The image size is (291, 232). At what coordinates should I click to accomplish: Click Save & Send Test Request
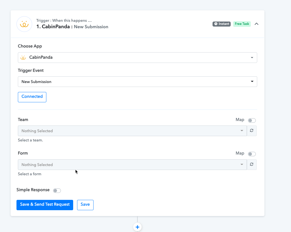pyautogui.click(x=45, y=205)
